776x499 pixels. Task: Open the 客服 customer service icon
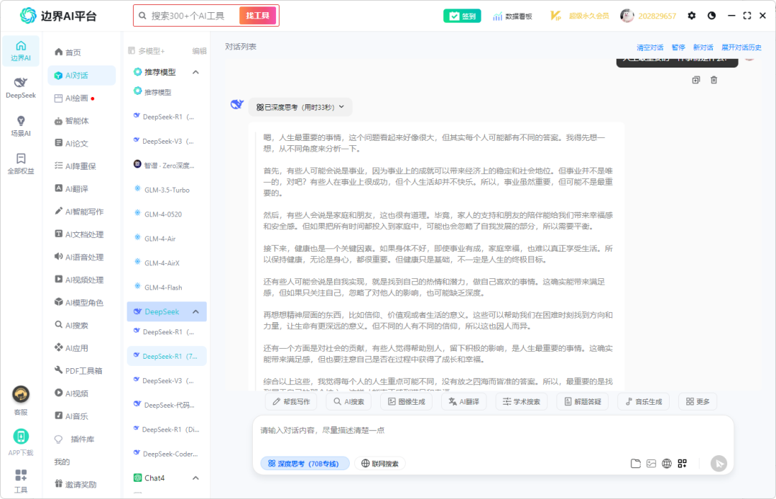click(21, 399)
